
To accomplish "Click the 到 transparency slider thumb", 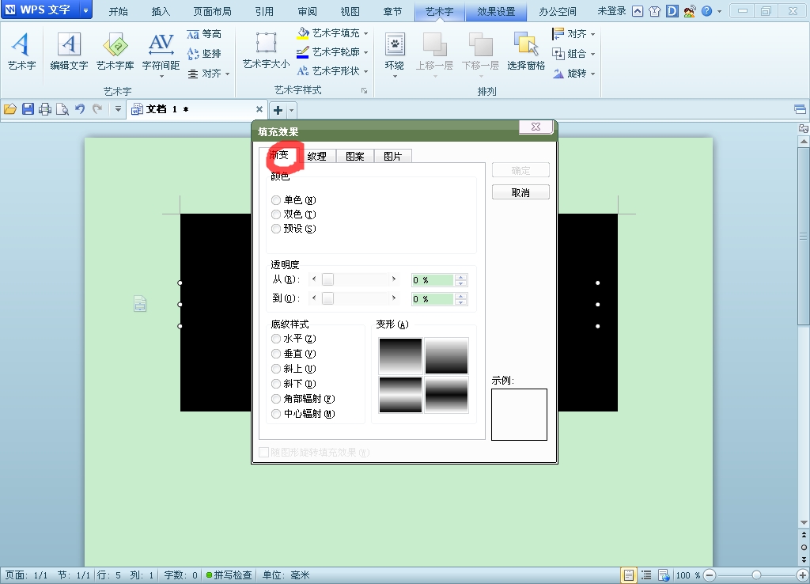I will (327, 298).
